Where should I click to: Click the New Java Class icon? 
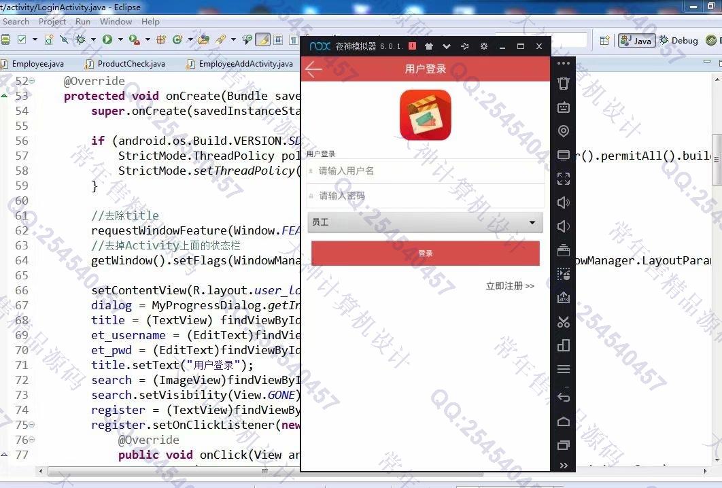(177, 39)
